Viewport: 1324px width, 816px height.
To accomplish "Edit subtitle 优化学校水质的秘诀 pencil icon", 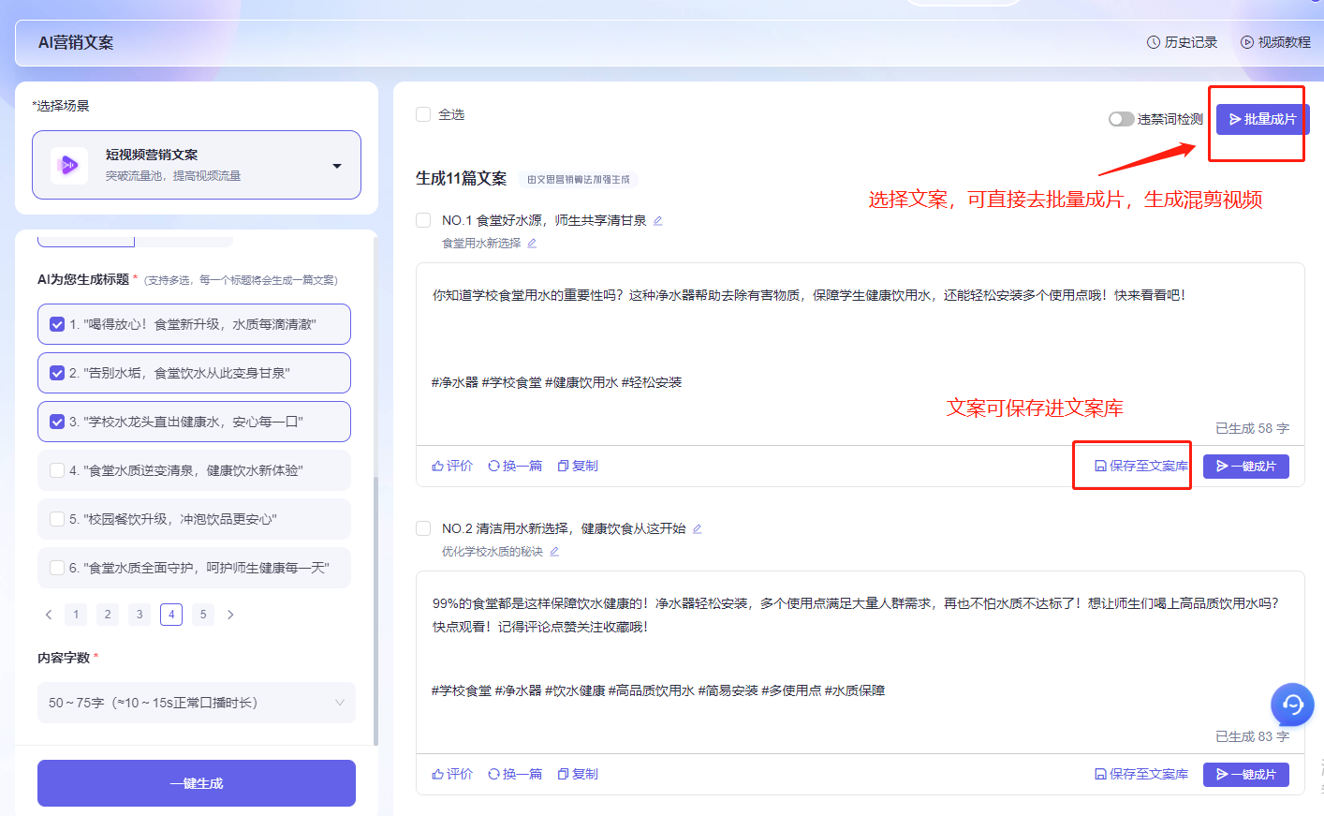I will pos(554,552).
